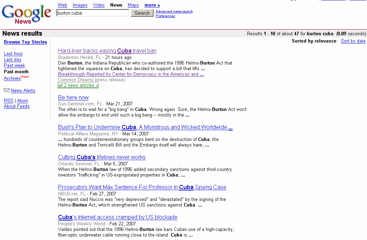
Task: Click the 'Sun-Sentinel.com, FL' source text
Action: point(80,104)
